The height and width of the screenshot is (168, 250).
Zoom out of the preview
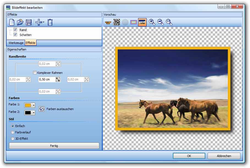(x=160, y=23)
